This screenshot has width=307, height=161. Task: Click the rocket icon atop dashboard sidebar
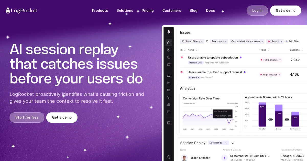[x=169, y=32]
